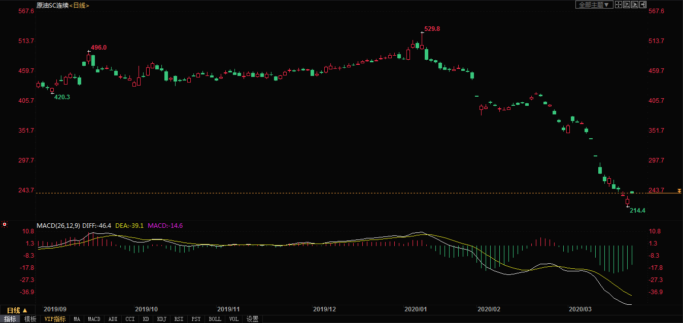Show the RSI indicator

pos(179,319)
